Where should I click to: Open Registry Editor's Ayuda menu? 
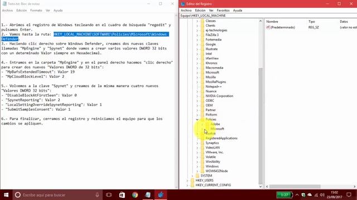(x=238, y=11)
